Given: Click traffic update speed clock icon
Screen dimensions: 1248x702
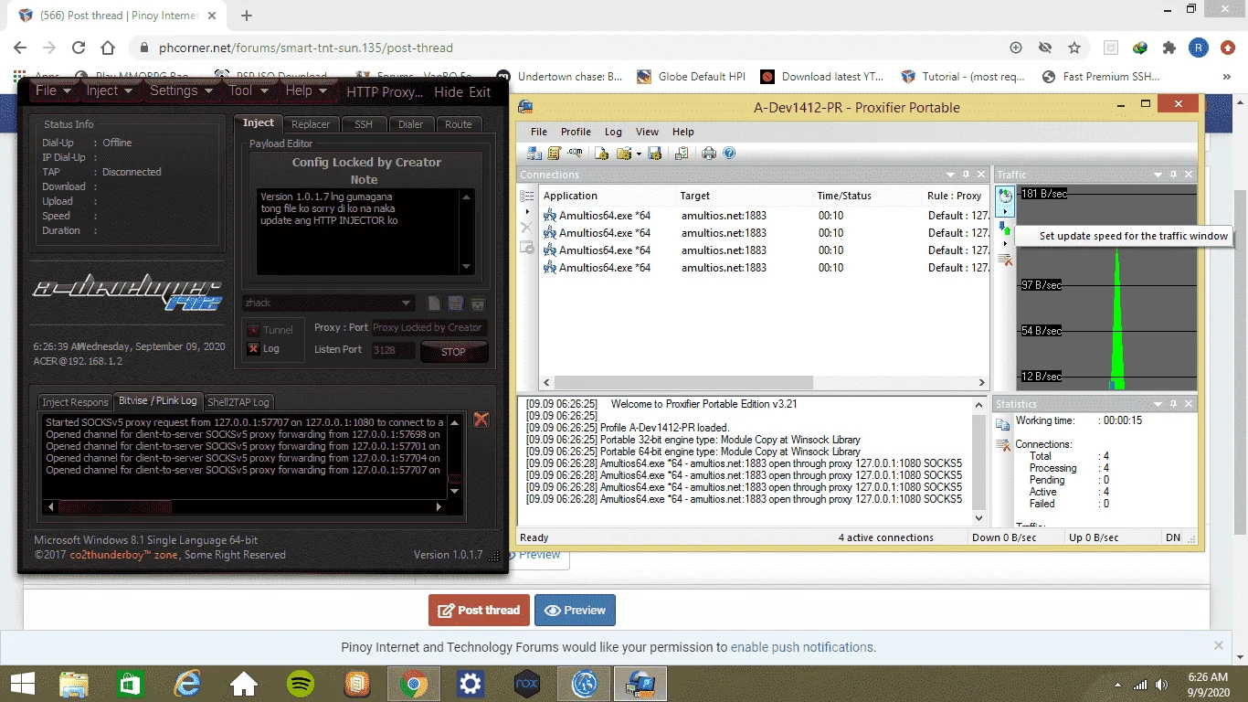Looking at the screenshot, I should click(x=1005, y=196).
